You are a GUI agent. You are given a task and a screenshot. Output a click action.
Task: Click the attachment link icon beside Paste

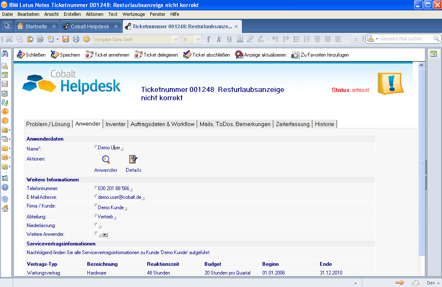coord(40,39)
